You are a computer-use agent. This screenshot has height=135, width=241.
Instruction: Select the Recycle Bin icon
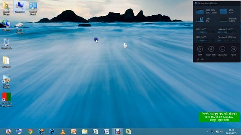click(x=6, y=44)
